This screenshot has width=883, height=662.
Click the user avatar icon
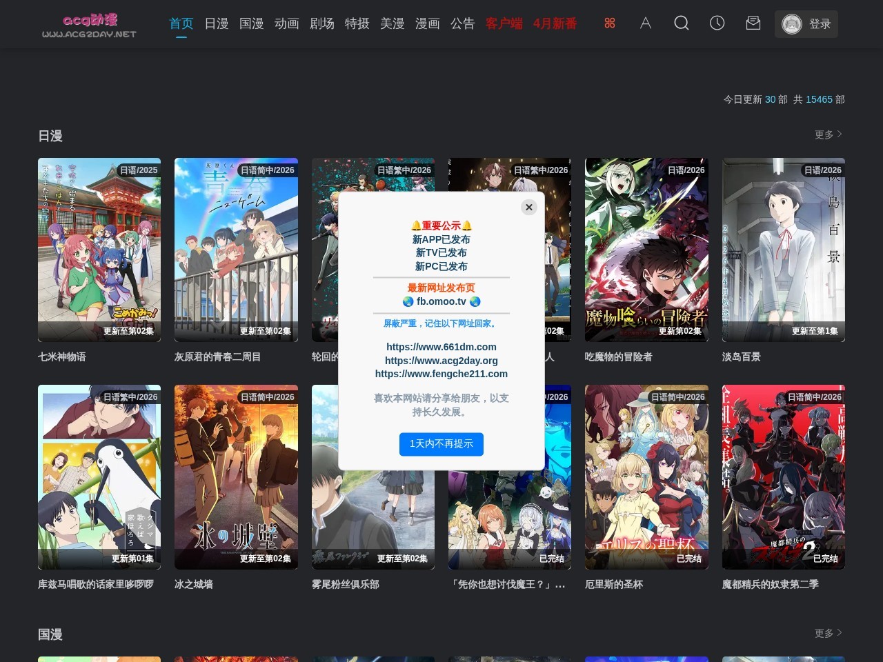[x=792, y=24]
